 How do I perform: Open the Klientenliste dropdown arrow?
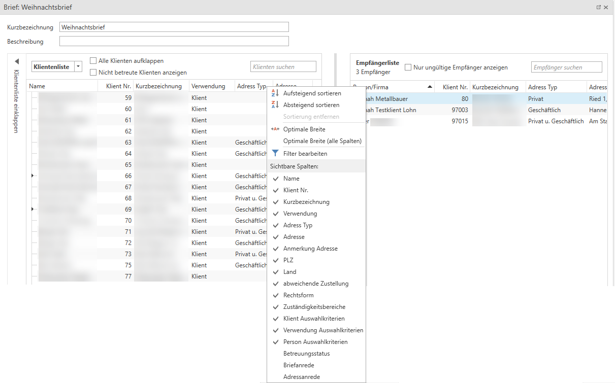(78, 67)
